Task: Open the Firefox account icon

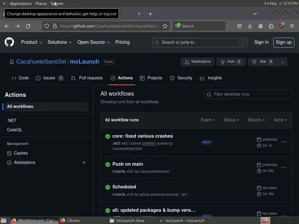Action: tap(260, 26)
